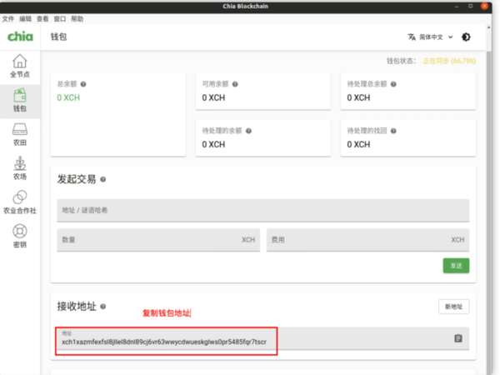The image size is (500, 375).
Task: Open the 农田 (Plots) sidebar icon
Action: click(x=18, y=135)
